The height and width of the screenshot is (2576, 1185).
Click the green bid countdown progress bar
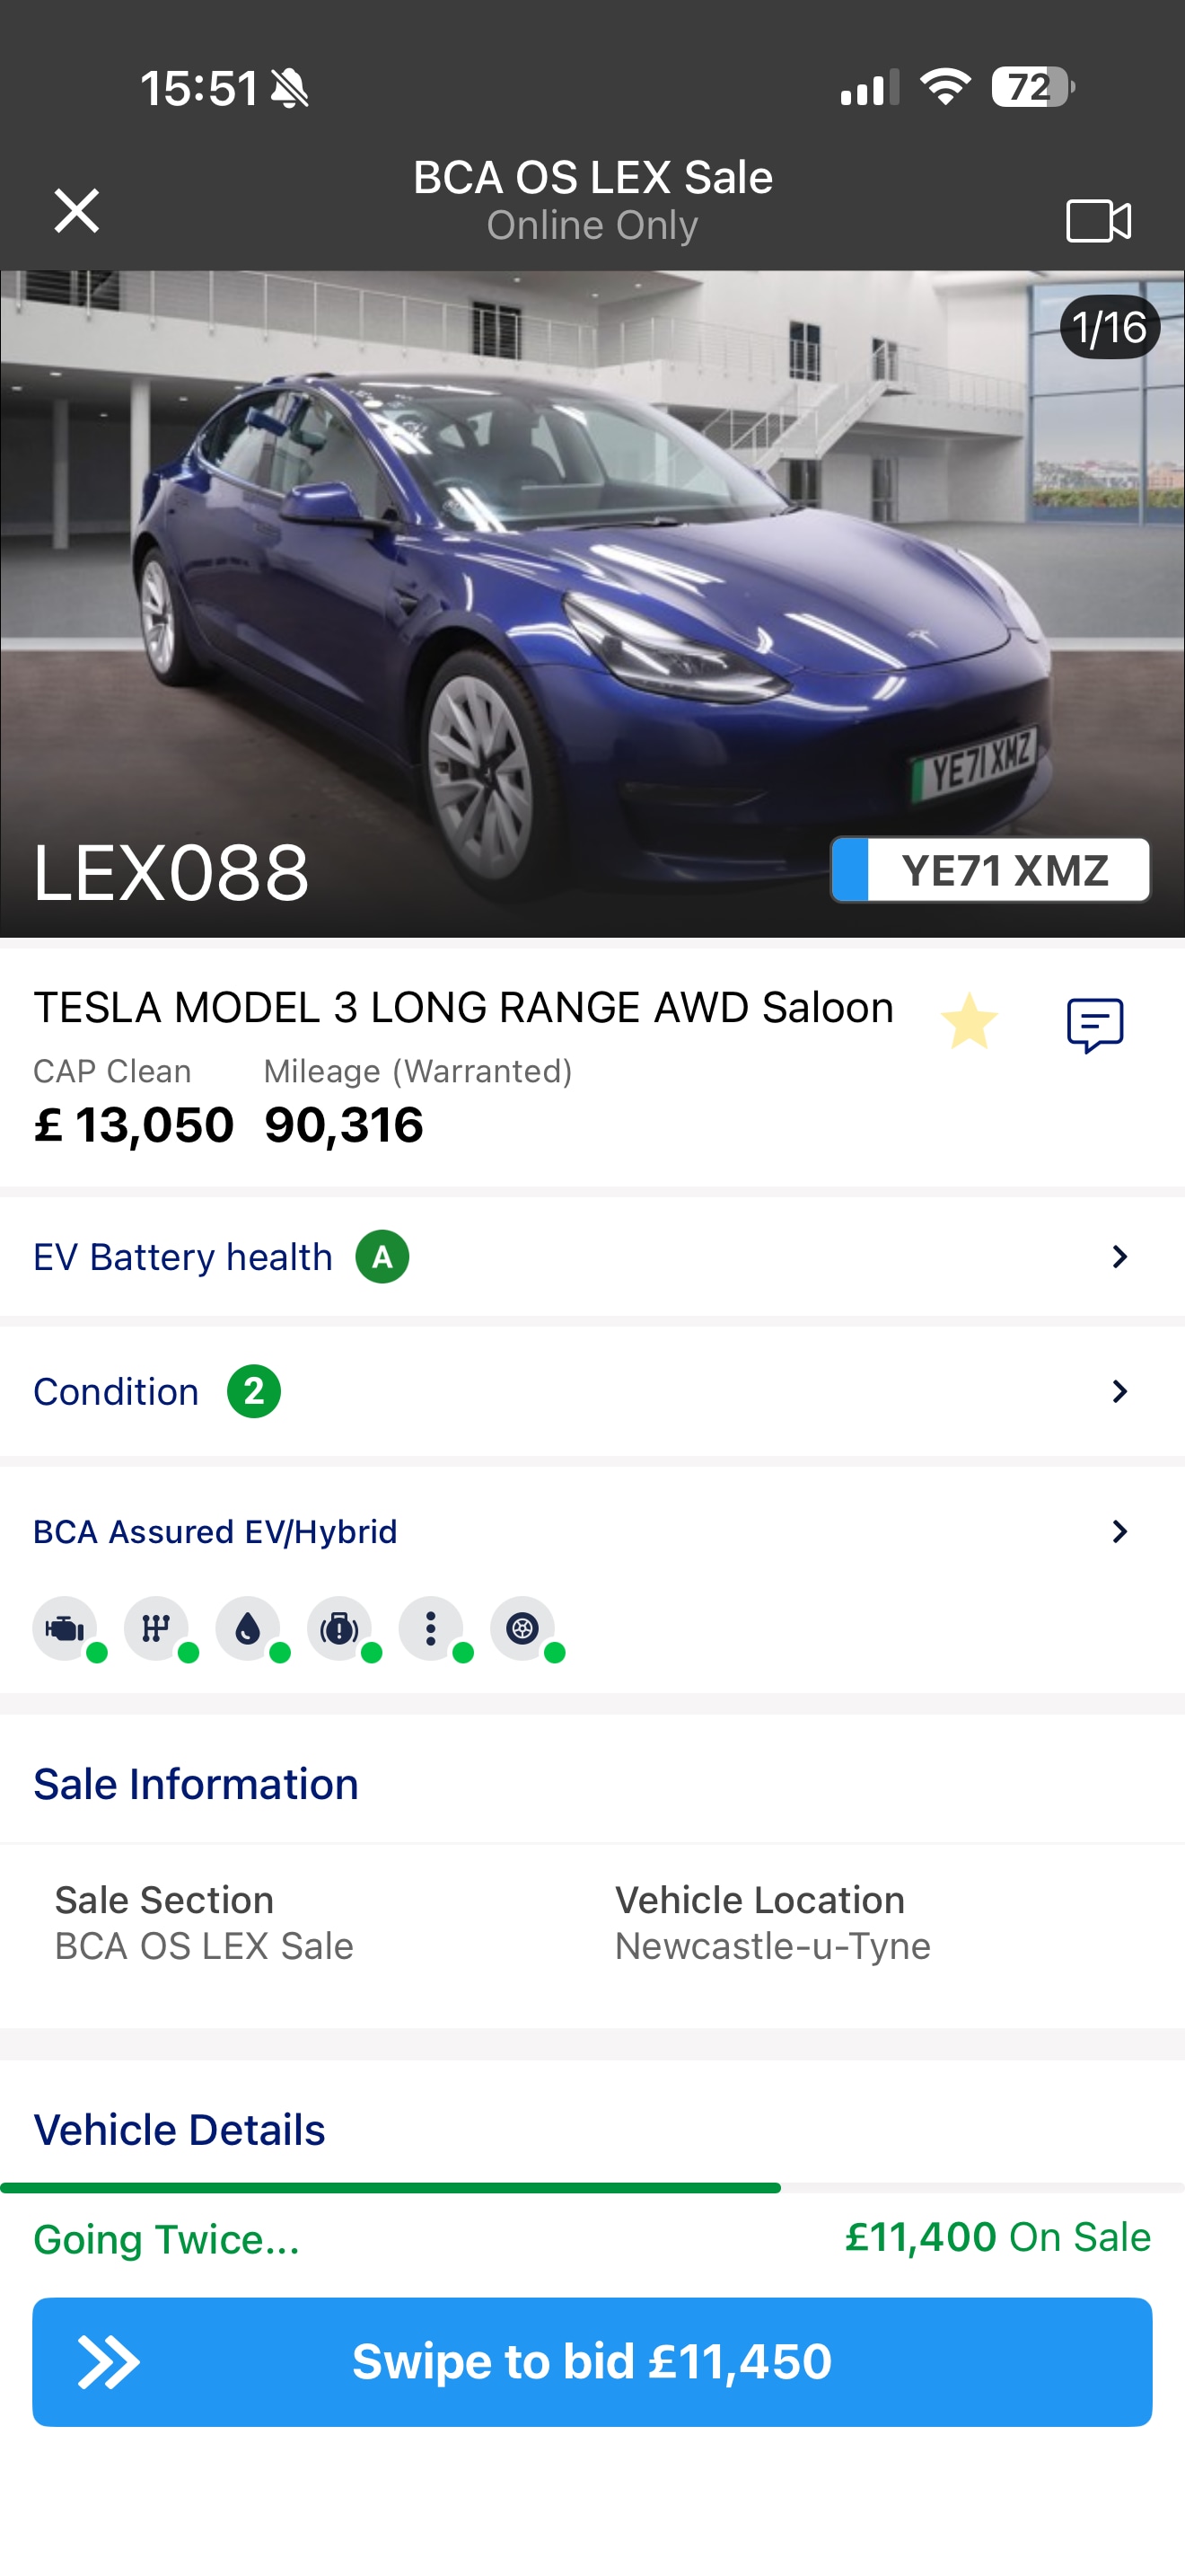coord(390,2188)
